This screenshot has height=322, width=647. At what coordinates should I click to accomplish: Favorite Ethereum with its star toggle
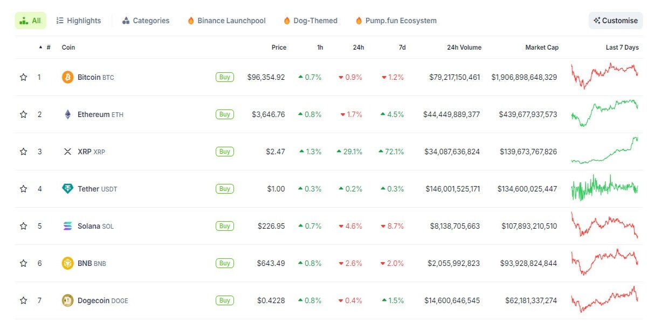click(23, 114)
